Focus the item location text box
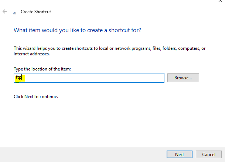This screenshot has height=162, width=225. [x=89, y=78]
